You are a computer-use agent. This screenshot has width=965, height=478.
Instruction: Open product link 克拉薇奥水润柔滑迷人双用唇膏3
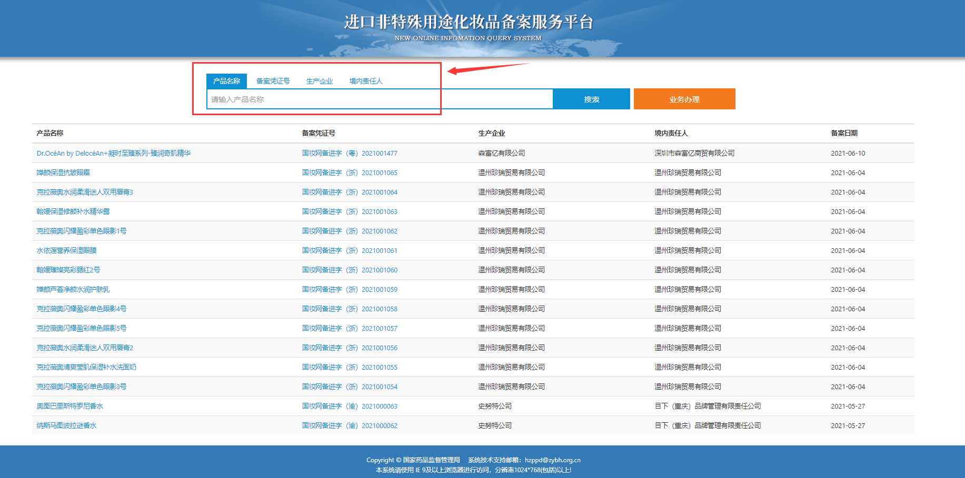tap(85, 192)
